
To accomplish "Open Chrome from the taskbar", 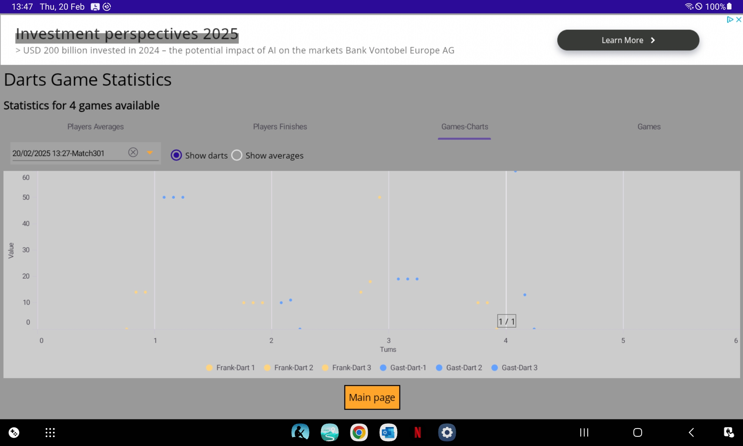I will pyautogui.click(x=358, y=432).
